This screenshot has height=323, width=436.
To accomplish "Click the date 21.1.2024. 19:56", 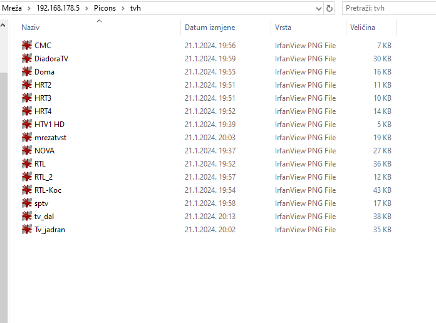I will 210,45.
